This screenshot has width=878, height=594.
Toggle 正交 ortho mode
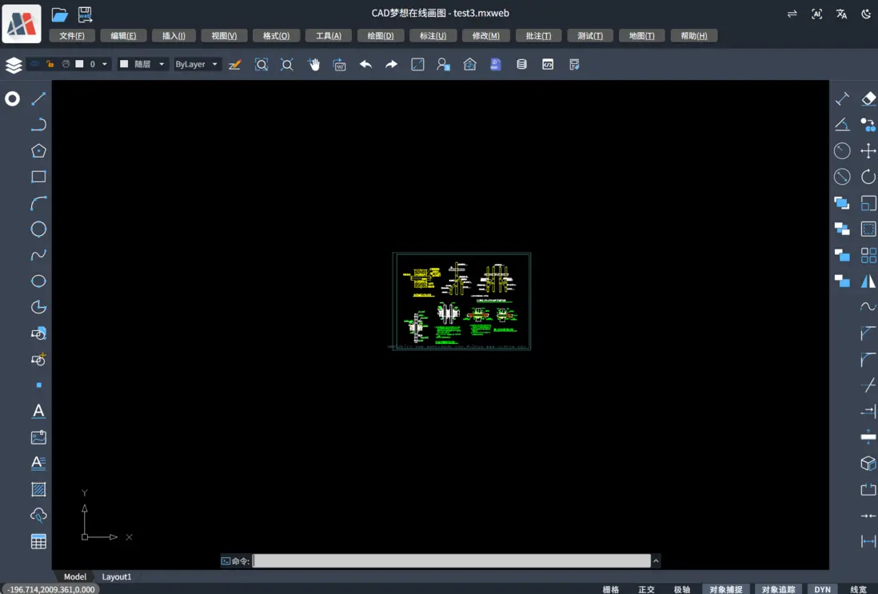click(x=646, y=589)
